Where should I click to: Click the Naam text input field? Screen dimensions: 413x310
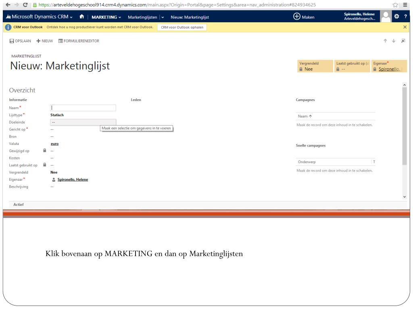click(x=83, y=108)
